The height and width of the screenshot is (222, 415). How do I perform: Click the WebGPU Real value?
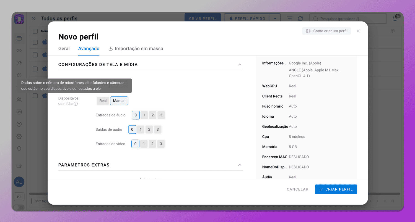point(292,86)
